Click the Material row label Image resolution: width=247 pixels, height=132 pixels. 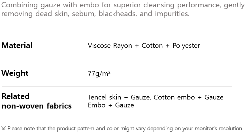pyautogui.click(x=17, y=46)
